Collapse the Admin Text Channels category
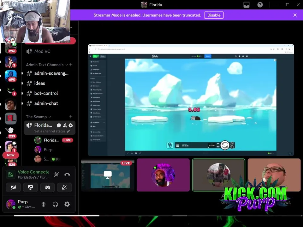This screenshot has height=227, width=303. click(47, 65)
